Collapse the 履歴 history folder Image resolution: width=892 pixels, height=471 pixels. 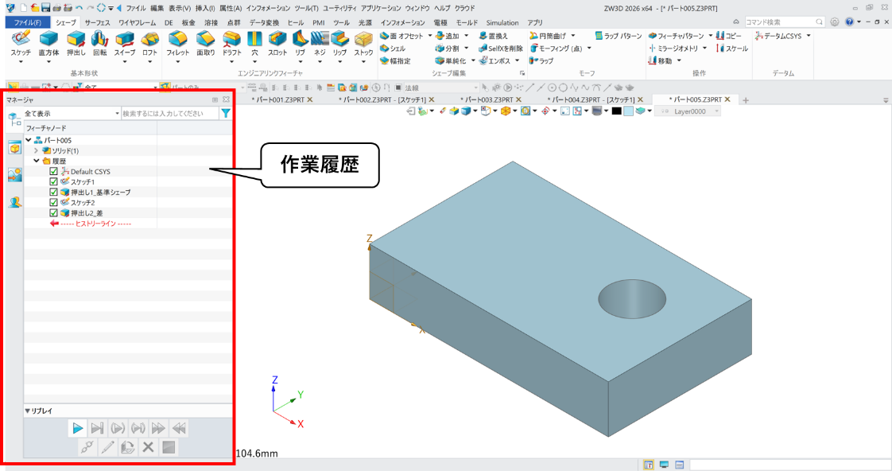[36, 160]
